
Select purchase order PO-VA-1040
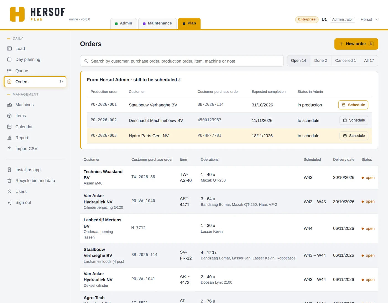pyautogui.click(x=143, y=201)
